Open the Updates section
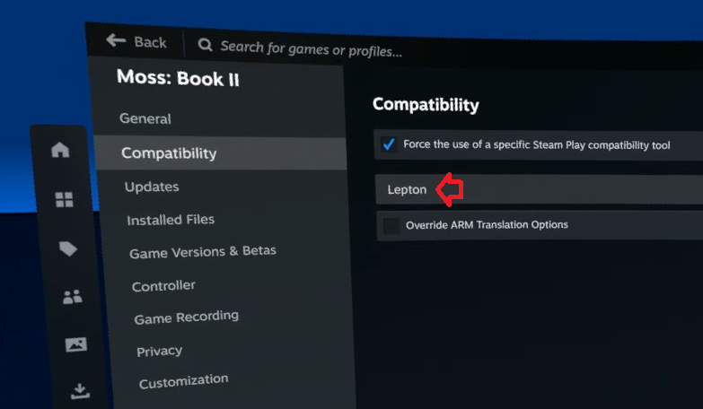This screenshot has width=703, height=409. (x=152, y=187)
